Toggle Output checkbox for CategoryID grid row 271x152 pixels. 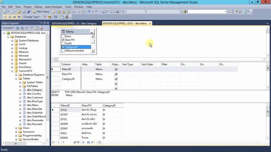pyautogui.click(x=116, y=79)
